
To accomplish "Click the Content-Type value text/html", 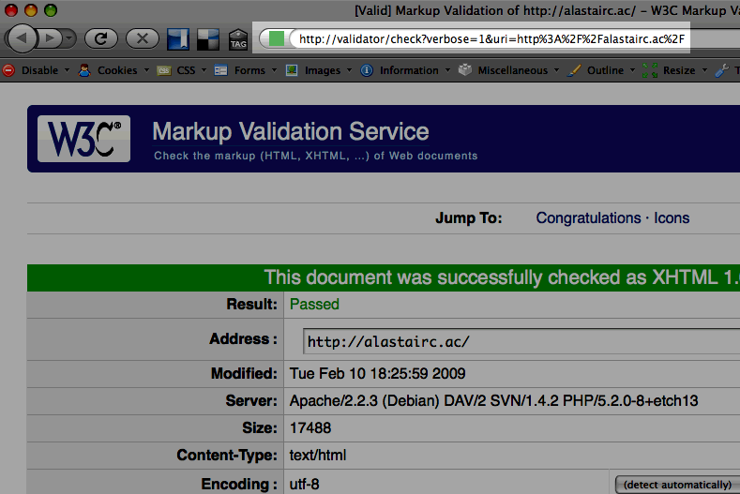I will pos(318,456).
